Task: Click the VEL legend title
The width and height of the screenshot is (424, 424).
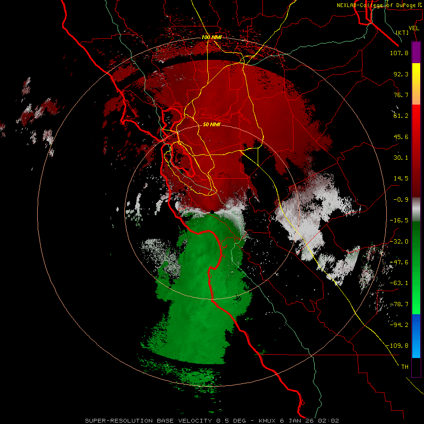Action: 414,28
